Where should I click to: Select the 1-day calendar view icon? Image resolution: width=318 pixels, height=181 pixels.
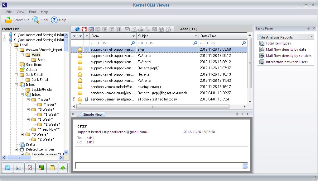coord(98,29)
